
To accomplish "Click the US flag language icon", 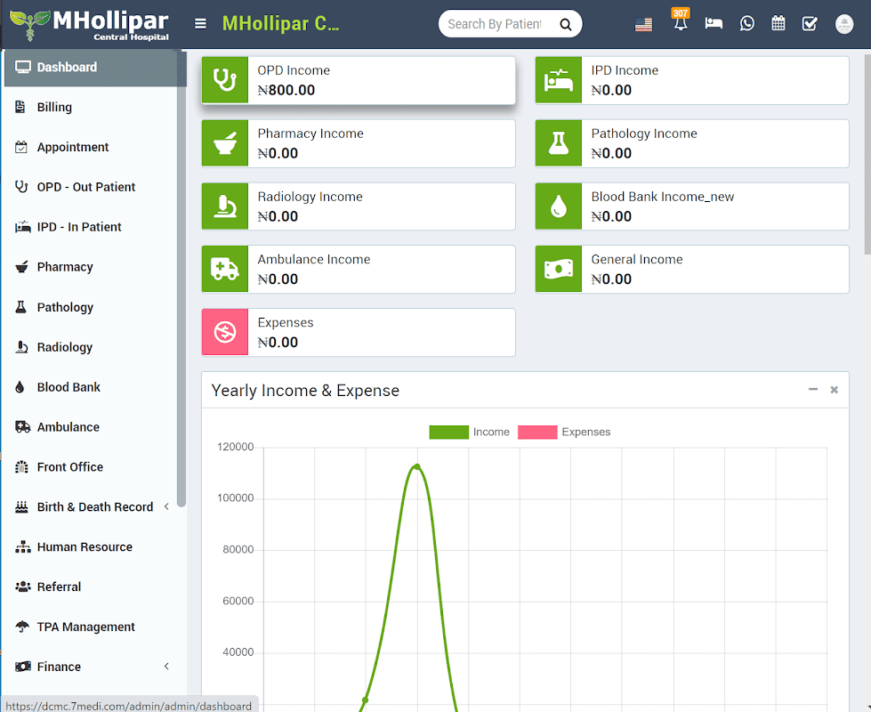I will [x=643, y=24].
